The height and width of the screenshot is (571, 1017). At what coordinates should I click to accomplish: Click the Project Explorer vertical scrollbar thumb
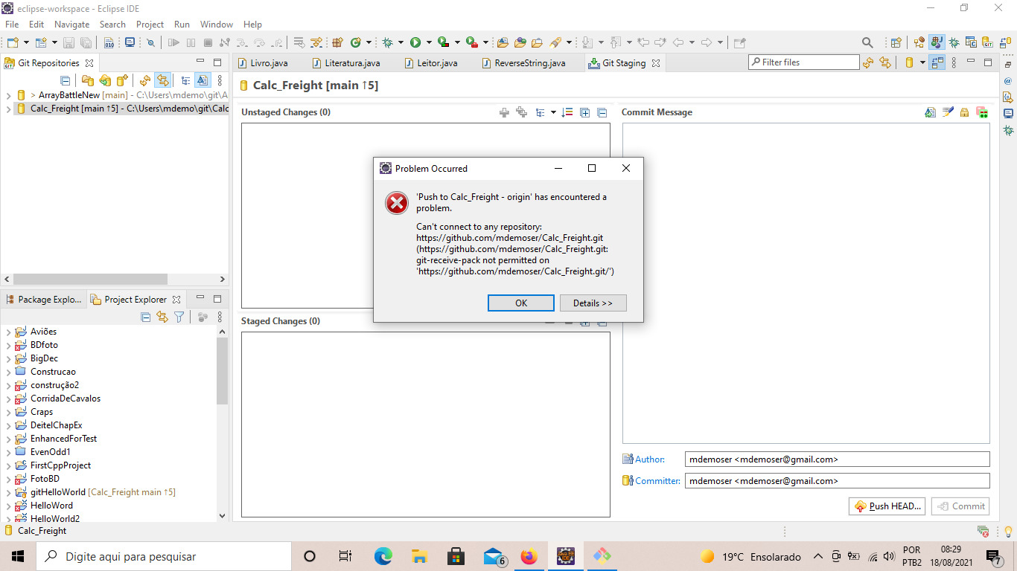(x=222, y=370)
